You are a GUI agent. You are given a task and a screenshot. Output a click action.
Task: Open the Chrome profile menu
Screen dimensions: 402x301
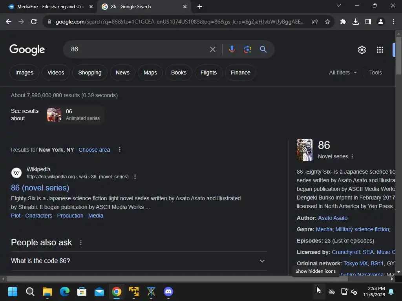(x=381, y=22)
